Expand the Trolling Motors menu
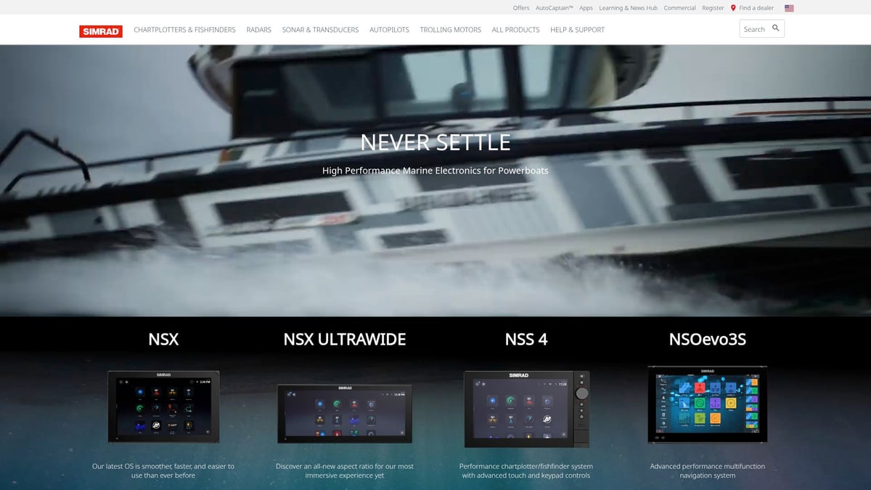 [450, 30]
